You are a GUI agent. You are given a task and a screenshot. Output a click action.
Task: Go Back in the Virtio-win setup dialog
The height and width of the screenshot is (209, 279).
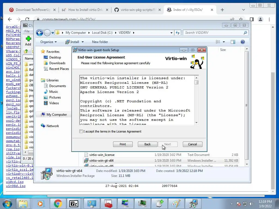click(147, 144)
